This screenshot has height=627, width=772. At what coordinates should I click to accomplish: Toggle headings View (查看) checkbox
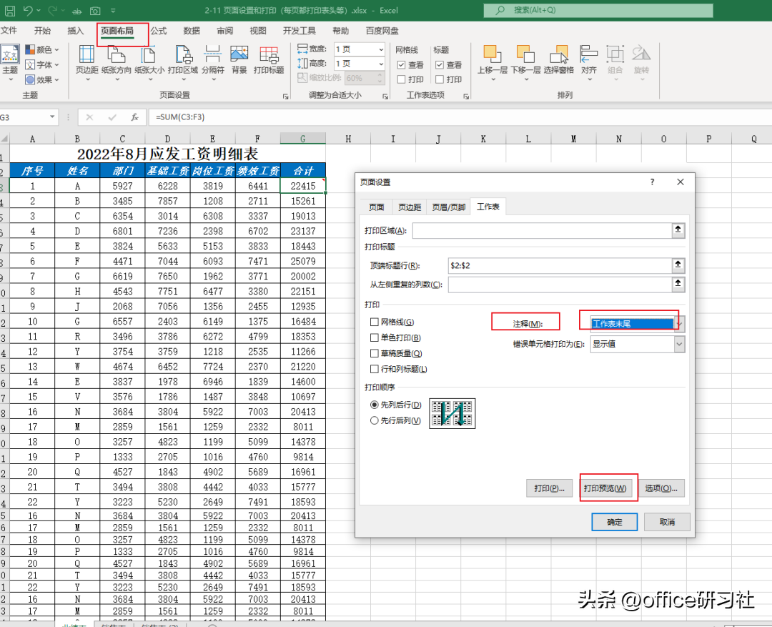440,65
